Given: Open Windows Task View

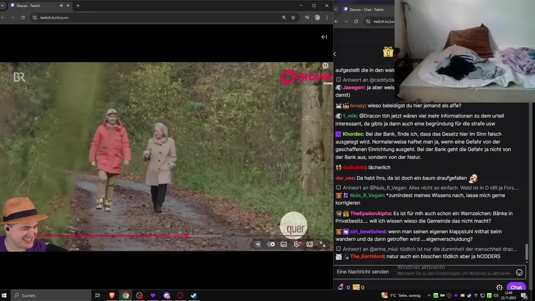Looking at the screenshot, I should tap(98, 296).
